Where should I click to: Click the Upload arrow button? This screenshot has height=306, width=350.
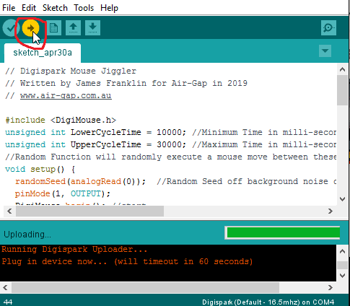[31, 28]
